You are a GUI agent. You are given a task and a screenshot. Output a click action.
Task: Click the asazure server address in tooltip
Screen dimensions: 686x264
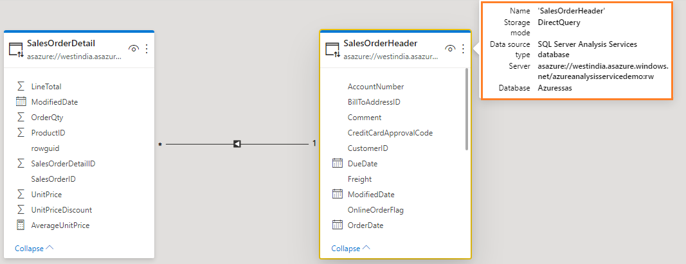[x=603, y=71]
